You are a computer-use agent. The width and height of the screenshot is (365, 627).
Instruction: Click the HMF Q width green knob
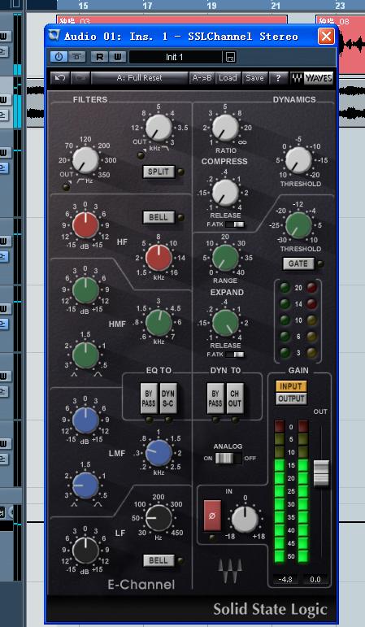(x=85, y=355)
